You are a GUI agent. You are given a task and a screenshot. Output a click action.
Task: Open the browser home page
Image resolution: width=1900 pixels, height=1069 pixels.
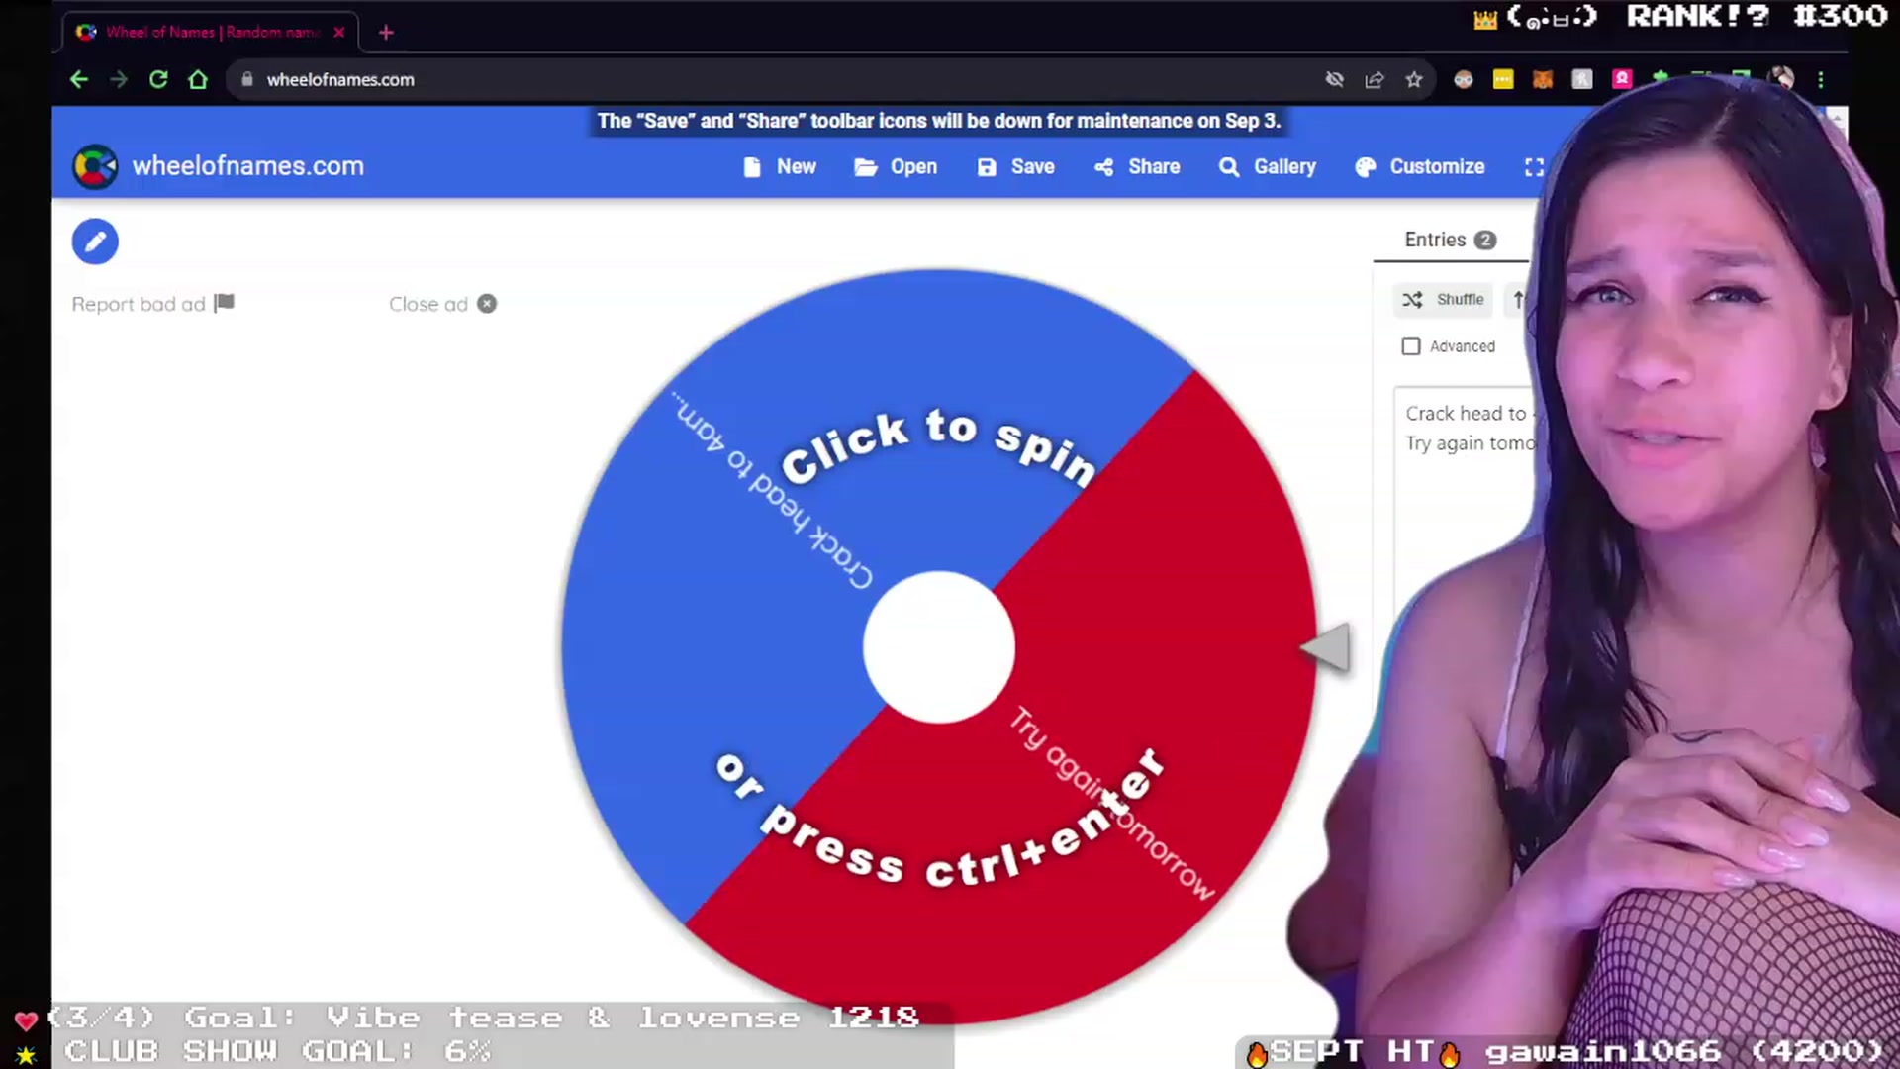pyautogui.click(x=198, y=79)
